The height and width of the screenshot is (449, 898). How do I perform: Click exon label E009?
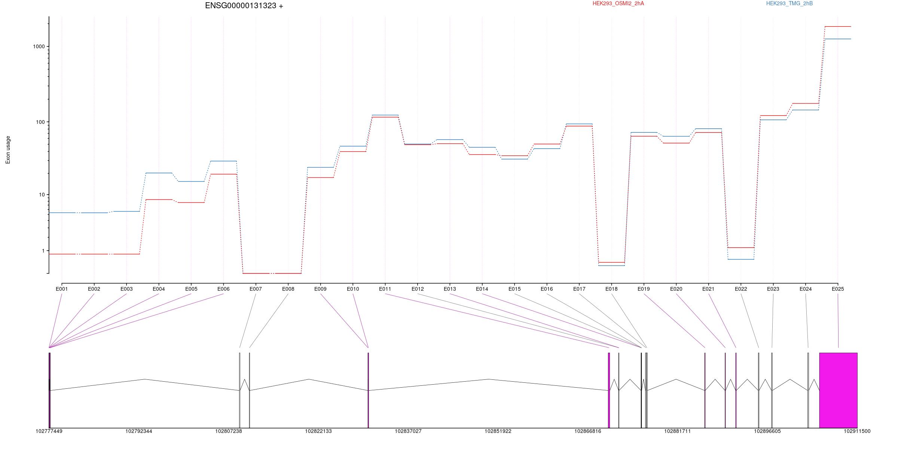(x=320, y=289)
